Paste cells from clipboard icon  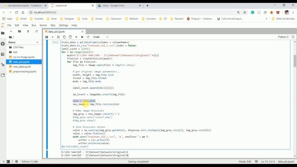click(x=70, y=37)
